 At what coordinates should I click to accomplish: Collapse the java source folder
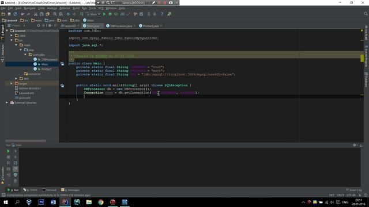click(21, 50)
